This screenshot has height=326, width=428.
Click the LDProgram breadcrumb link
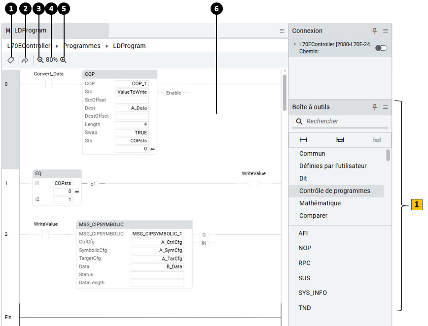129,46
